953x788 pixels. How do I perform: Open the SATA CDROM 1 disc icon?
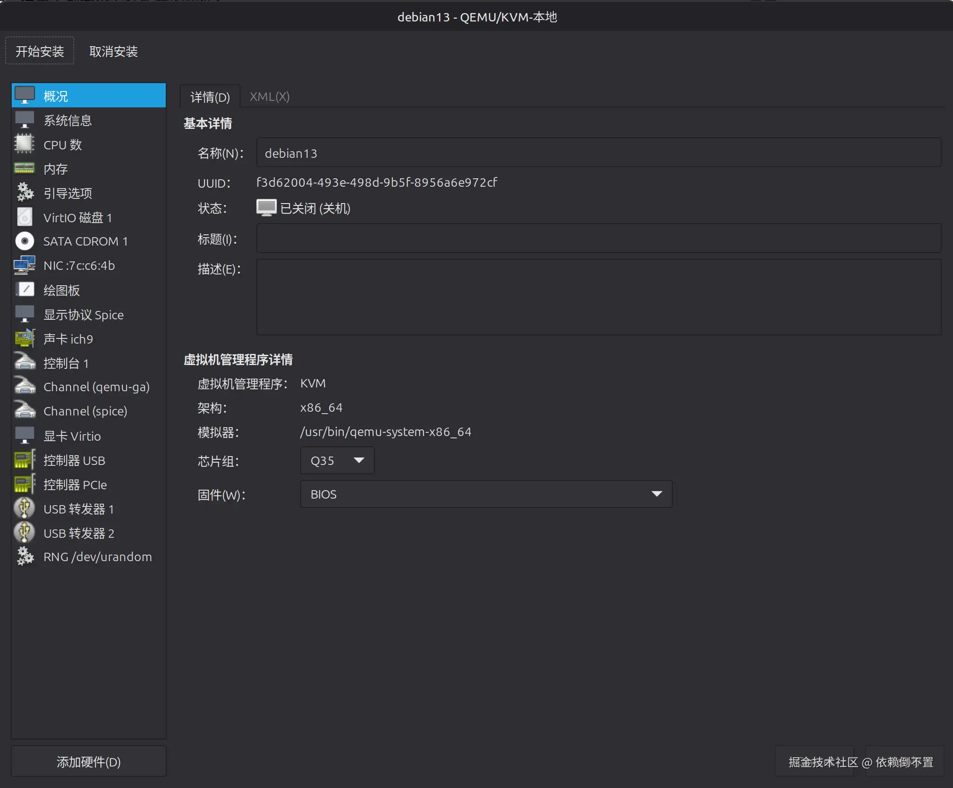(24, 241)
